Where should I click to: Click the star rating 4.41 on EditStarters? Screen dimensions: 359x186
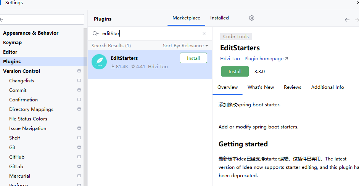[138, 67]
